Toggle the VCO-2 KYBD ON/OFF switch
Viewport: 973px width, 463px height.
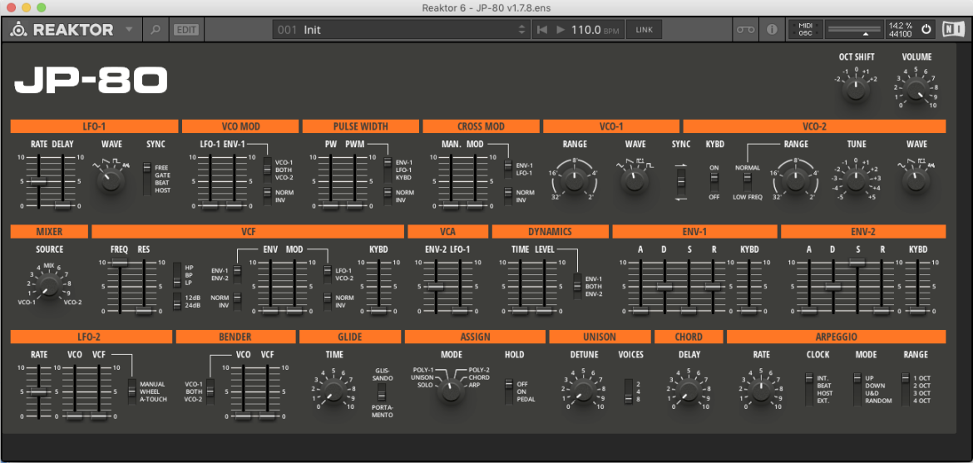[714, 181]
